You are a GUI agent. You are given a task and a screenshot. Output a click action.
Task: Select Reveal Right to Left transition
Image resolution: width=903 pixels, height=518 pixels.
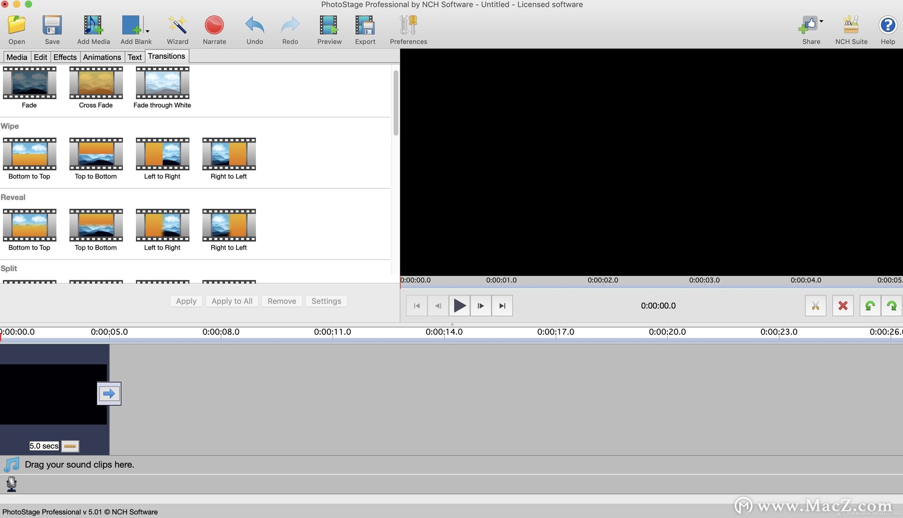click(229, 225)
